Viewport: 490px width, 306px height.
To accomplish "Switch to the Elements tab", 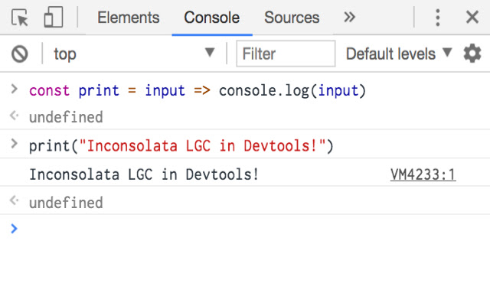I will [x=129, y=18].
